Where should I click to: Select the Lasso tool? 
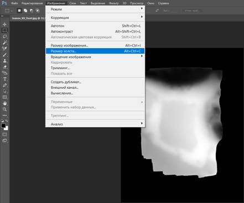pyautogui.click(x=4, y=37)
